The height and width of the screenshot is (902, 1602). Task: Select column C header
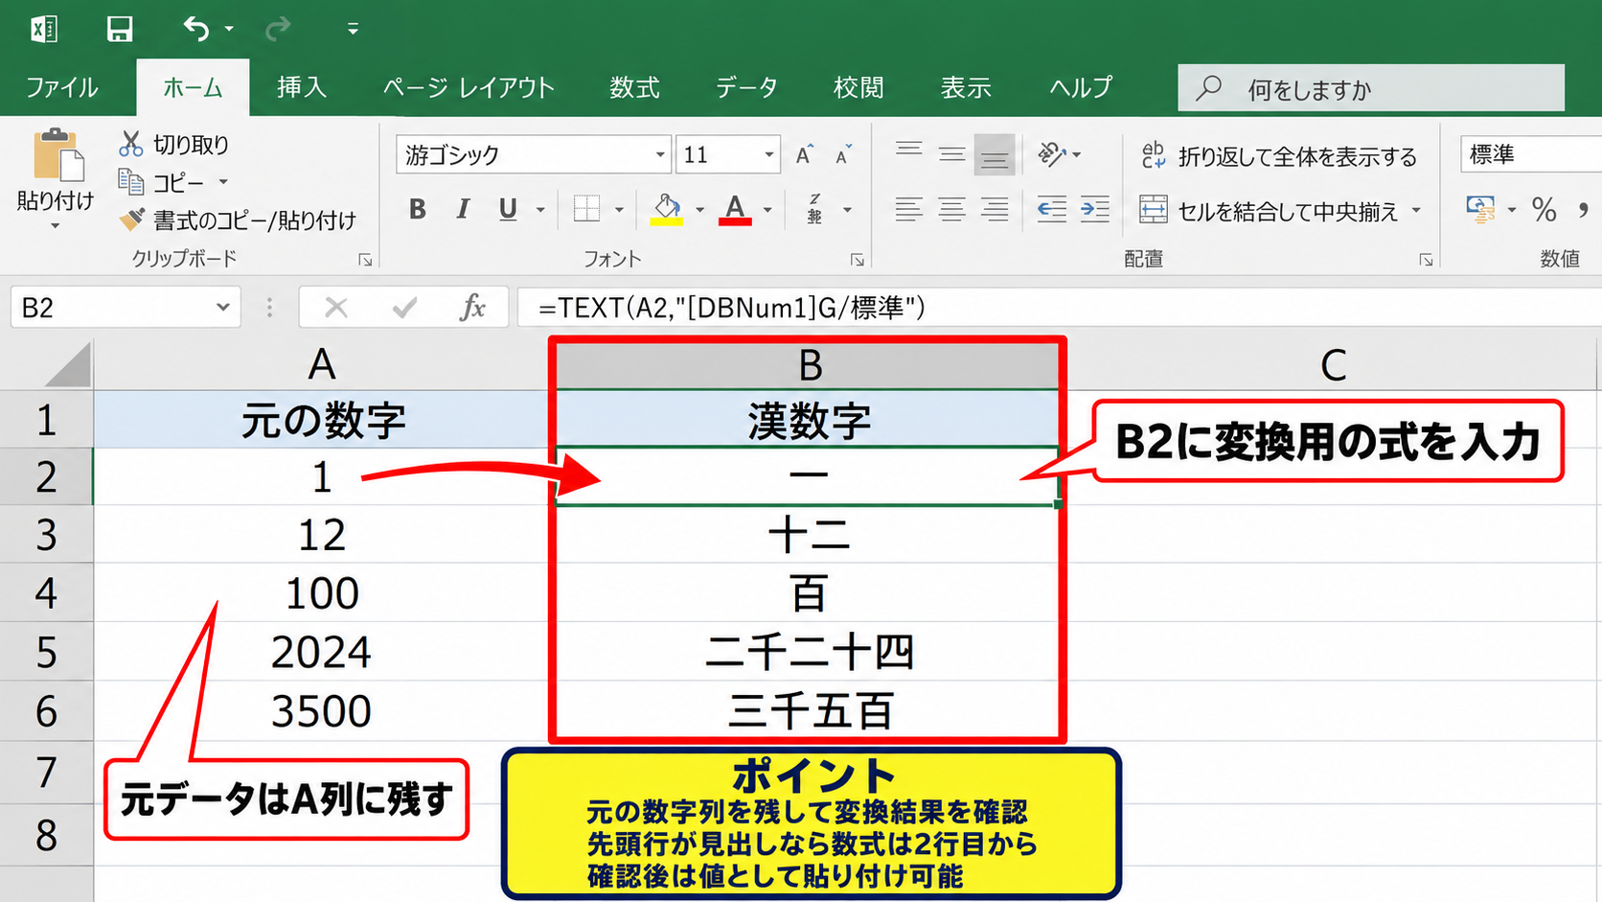point(1333,364)
